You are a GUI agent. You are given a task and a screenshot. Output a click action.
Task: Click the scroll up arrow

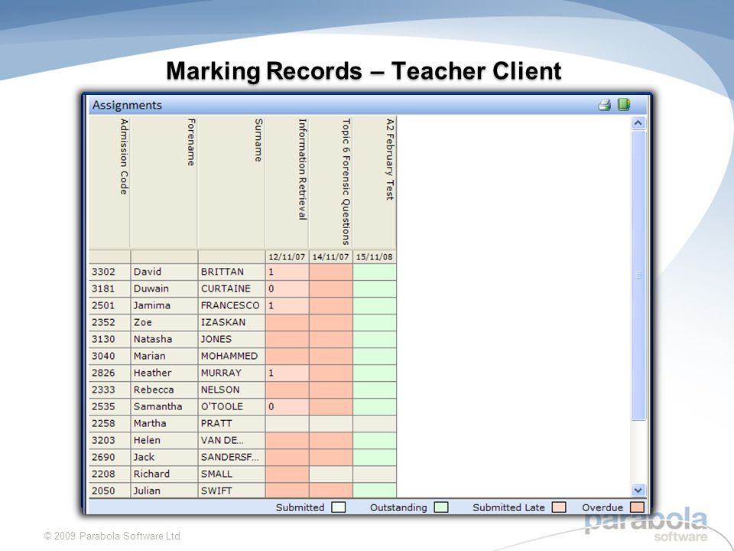point(638,123)
